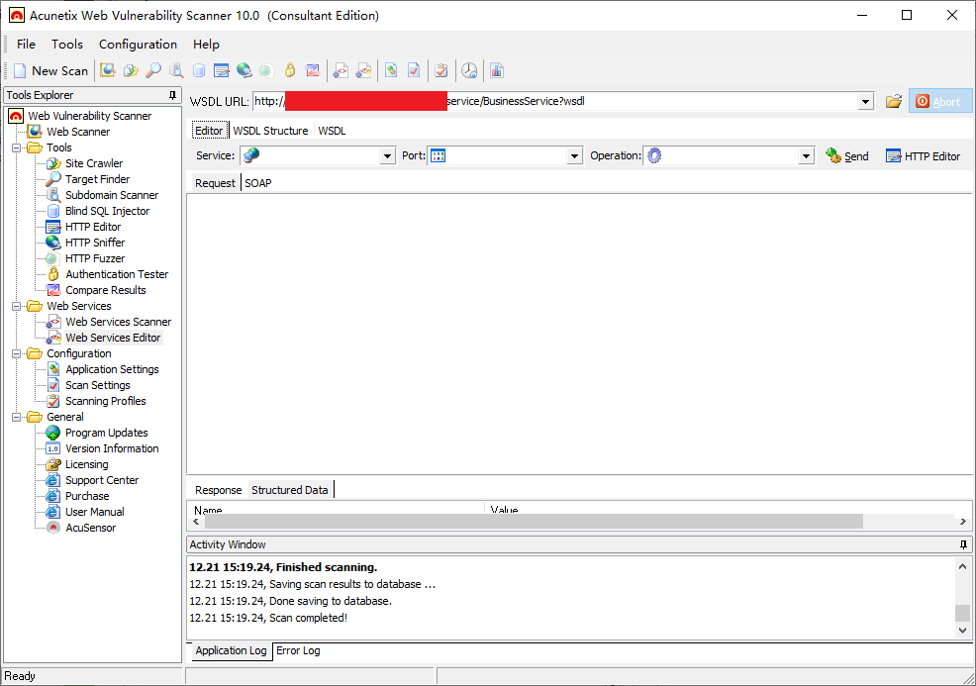976x686 pixels.
Task: Abort the WSDL import
Action: [940, 102]
